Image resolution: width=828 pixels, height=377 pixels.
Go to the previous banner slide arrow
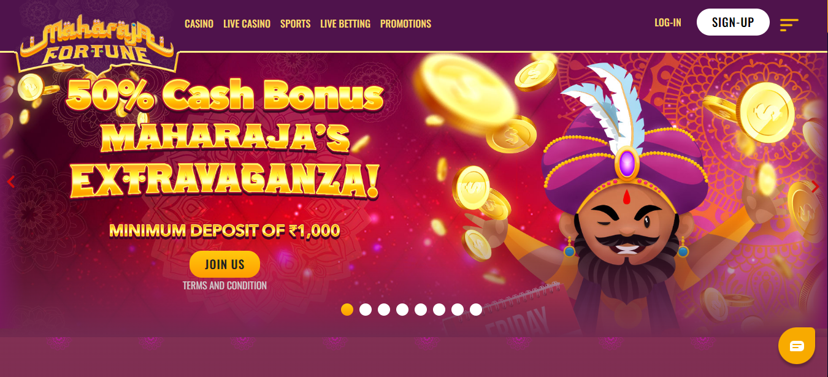pos(10,182)
